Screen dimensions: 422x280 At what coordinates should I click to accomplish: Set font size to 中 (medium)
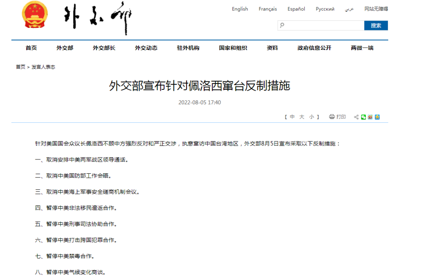click(292, 117)
